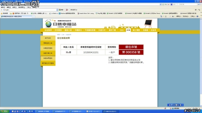Open the 互動區 navigation item

tap(145, 30)
